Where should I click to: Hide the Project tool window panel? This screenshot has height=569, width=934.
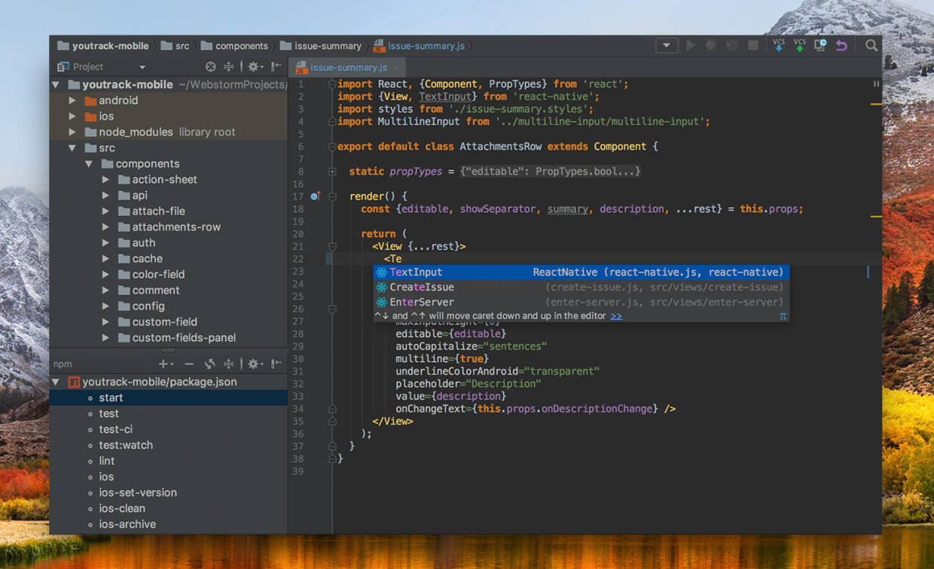(276, 67)
